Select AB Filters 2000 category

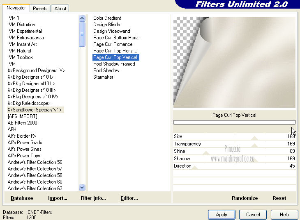pyautogui.click(x=22, y=123)
